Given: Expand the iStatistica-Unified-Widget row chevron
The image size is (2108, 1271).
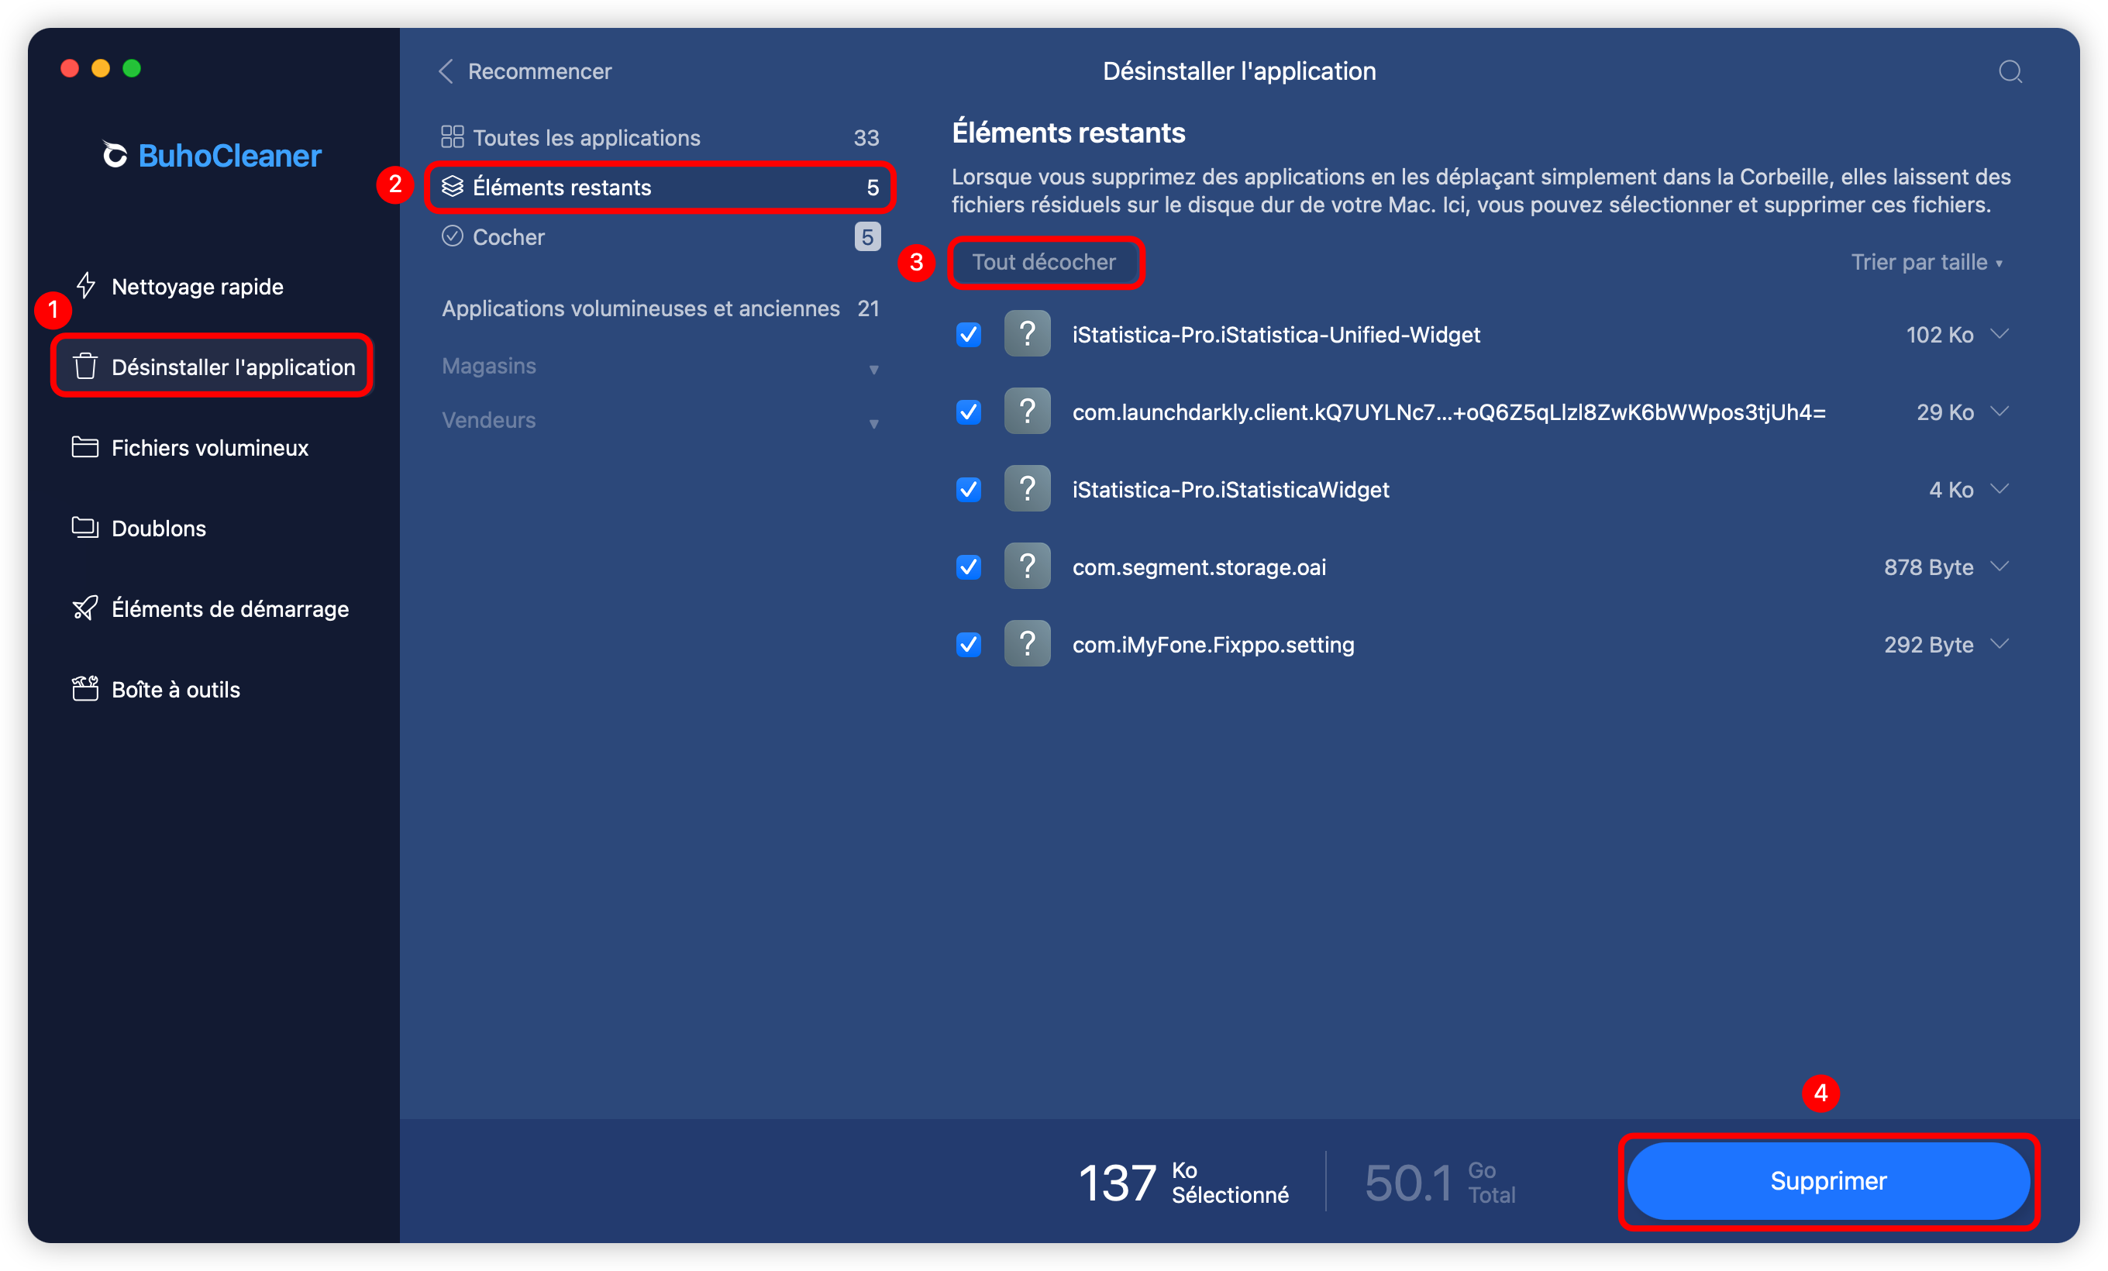Looking at the screenshot, I should click(x=1999, y=333).
